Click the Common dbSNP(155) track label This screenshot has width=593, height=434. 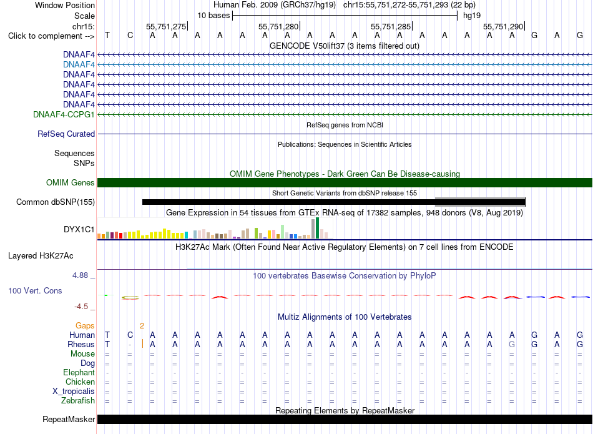point(56,202)
